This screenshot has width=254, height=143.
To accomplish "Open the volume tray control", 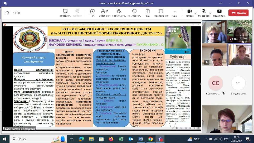I will (x=220, y=139).
